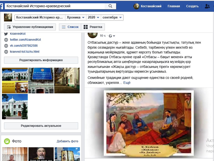Open featured photo of tree-lined building side
214x161 pixels.
pos(67,80)
